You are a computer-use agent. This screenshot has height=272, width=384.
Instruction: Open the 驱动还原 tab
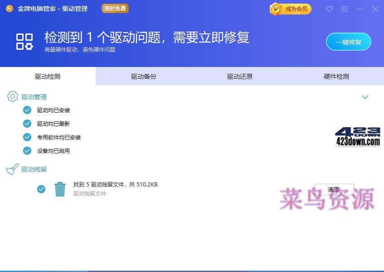point(239,76)
